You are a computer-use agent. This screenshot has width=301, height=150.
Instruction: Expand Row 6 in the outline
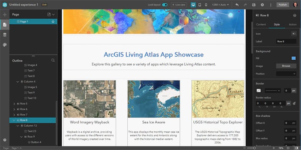(x=14, y=109)
